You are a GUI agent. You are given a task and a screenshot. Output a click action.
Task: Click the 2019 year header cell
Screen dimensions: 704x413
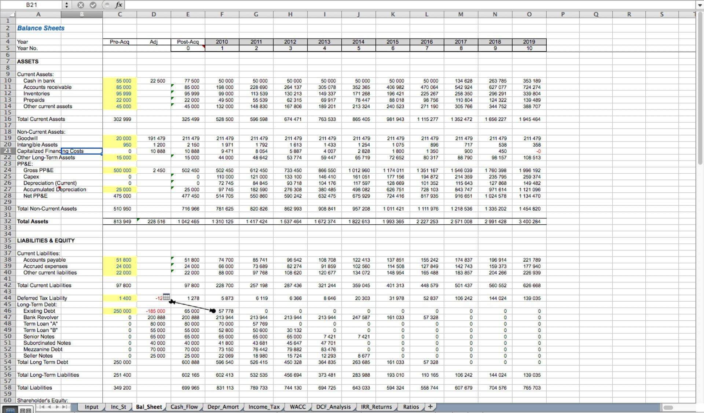click(529, 42)
